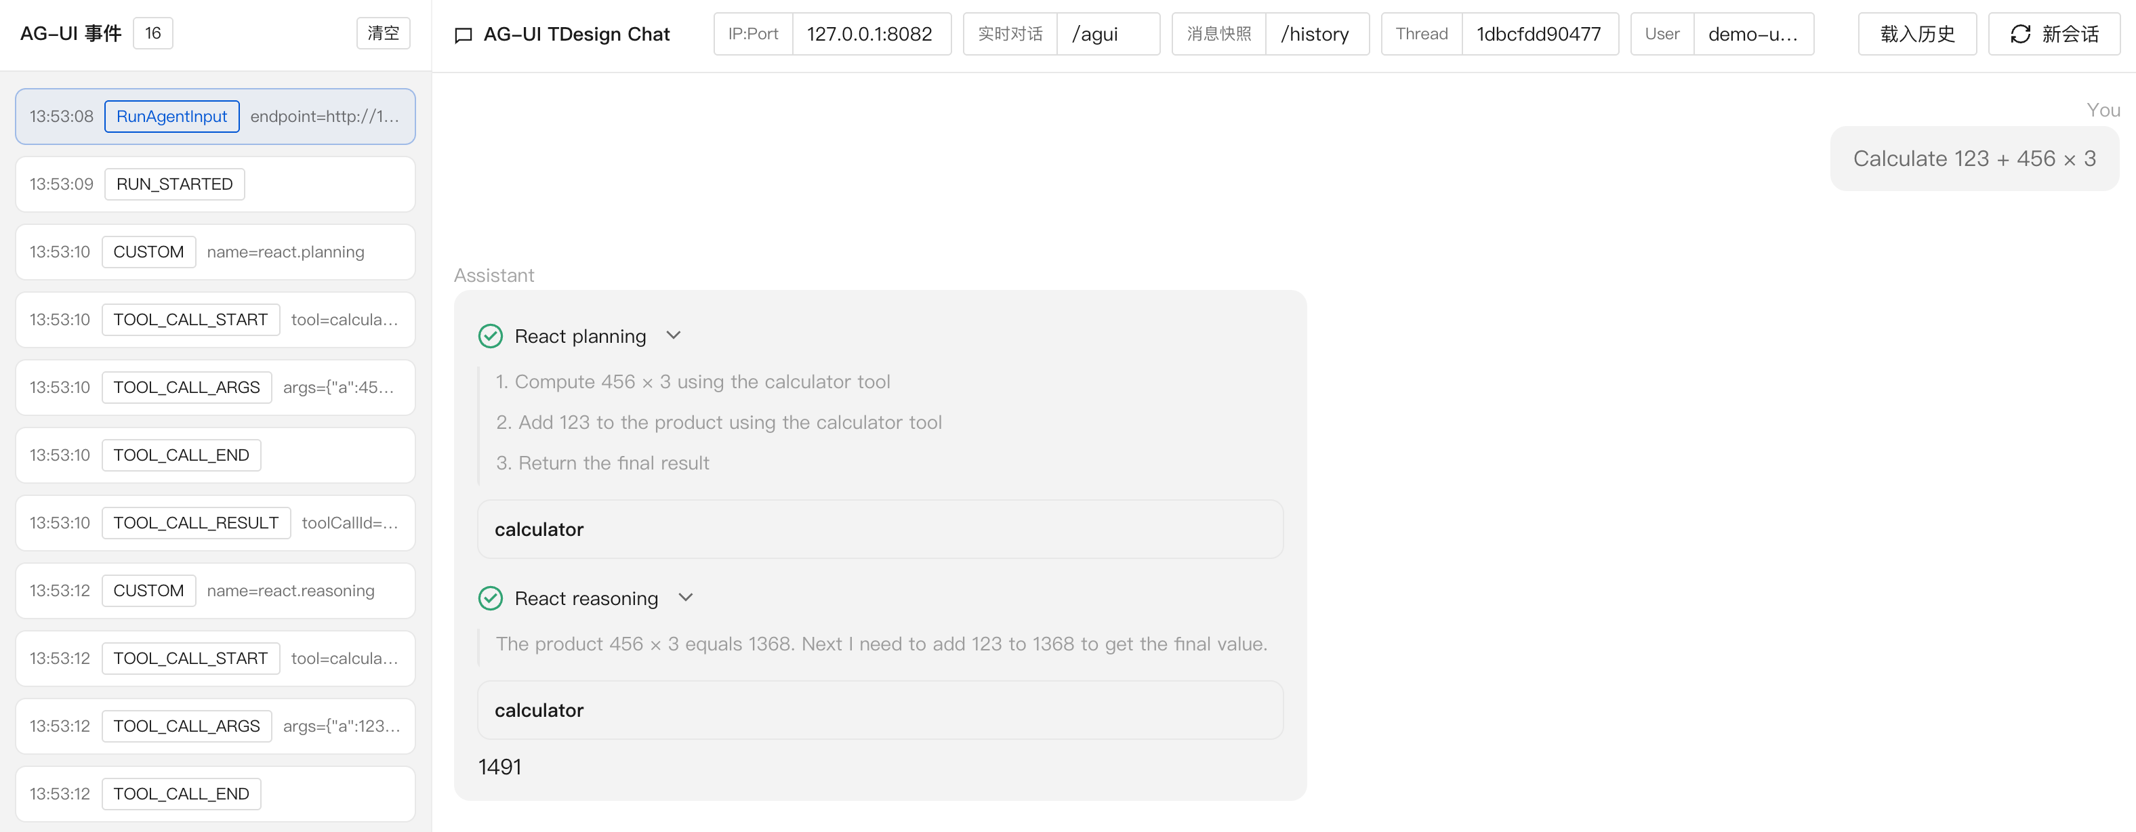Click the AG-UI TDesign Chat title
The height and width of the screenshot is (832, 2136).
pyautogui.click(x=576, y=34)
